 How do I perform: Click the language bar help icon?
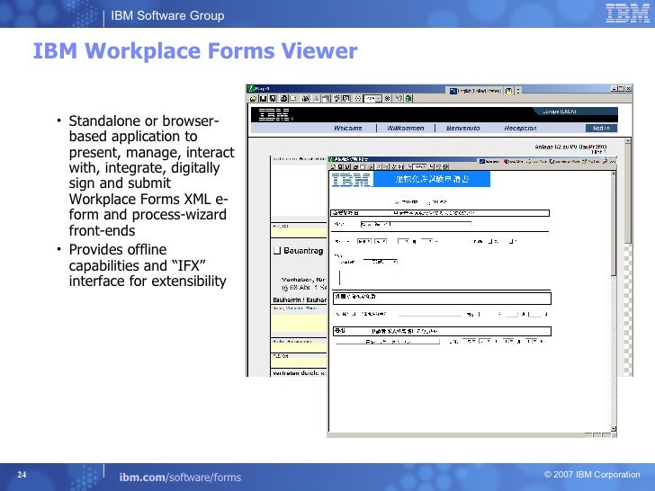click(x=509, y=91)
